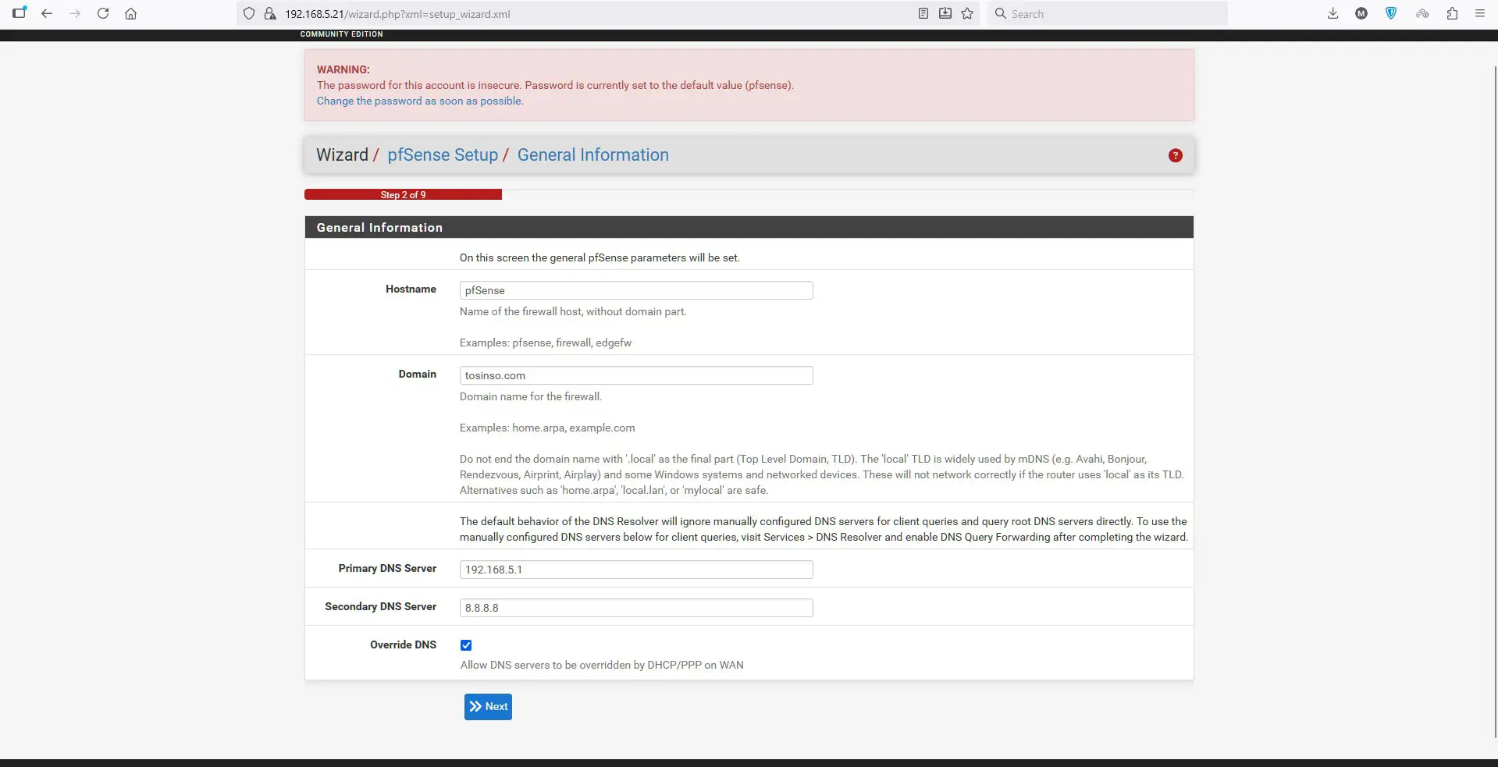Click the Secondary DNS Server label
The image size is (1498, 767).
pos(380,606)
